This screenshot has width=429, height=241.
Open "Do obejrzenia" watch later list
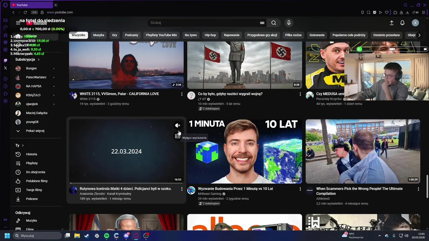pos(35,172)
